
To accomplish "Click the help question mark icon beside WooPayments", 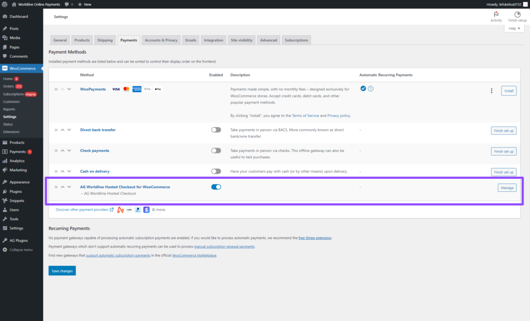I will 371,89.
